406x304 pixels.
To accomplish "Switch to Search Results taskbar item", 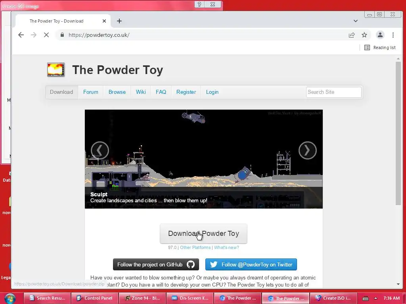I will [47, 298].
